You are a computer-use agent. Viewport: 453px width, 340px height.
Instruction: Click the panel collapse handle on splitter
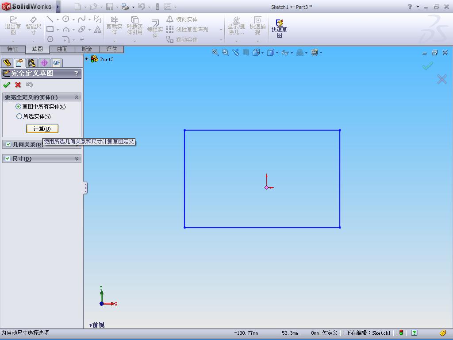pyautogui.click(x=85, y=188)
